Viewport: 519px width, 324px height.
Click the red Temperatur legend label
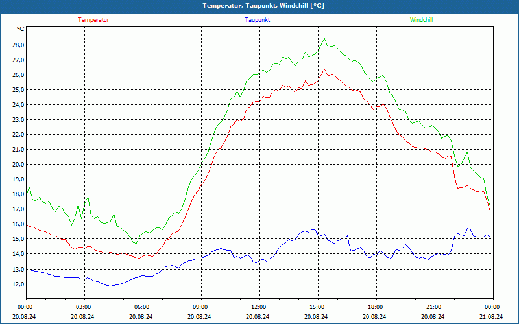pos(93,20)
